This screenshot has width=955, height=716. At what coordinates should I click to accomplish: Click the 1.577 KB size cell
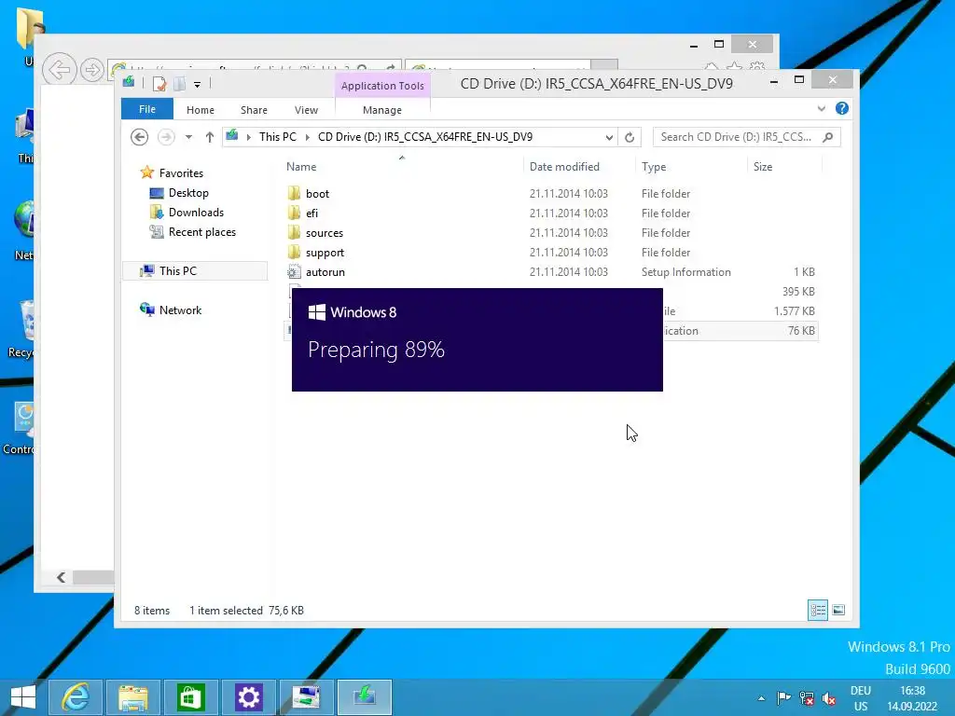pyautogui.click(x=795, y=311)
